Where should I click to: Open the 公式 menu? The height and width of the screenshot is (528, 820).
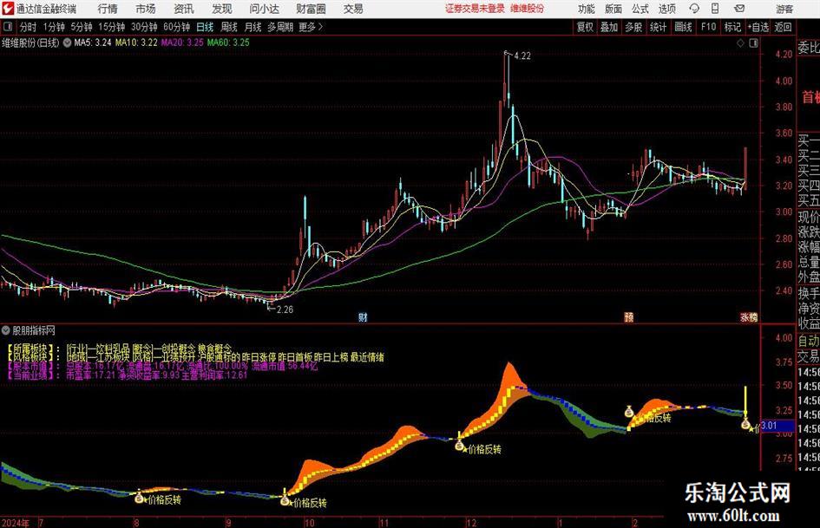(x=640, y=9)
